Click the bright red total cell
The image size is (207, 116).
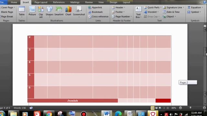coord(163,101)
